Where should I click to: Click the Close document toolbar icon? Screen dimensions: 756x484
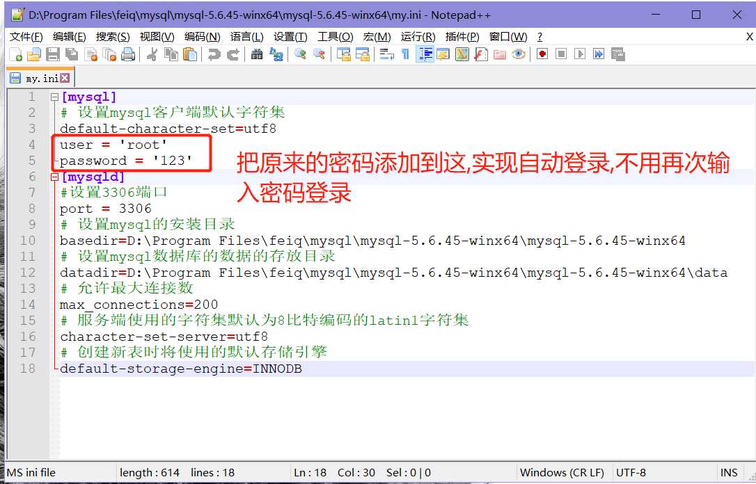(90, 54)
